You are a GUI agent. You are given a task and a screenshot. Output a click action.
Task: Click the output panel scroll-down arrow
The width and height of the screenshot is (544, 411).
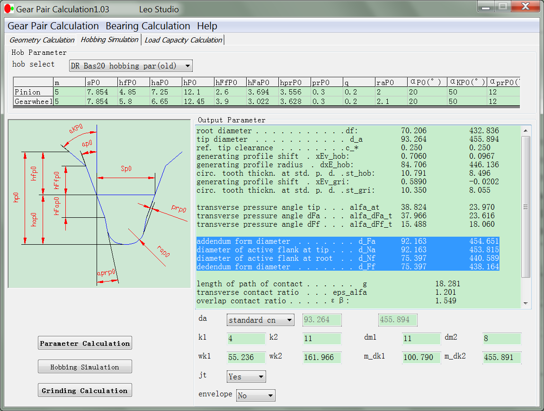click(526, 303)
